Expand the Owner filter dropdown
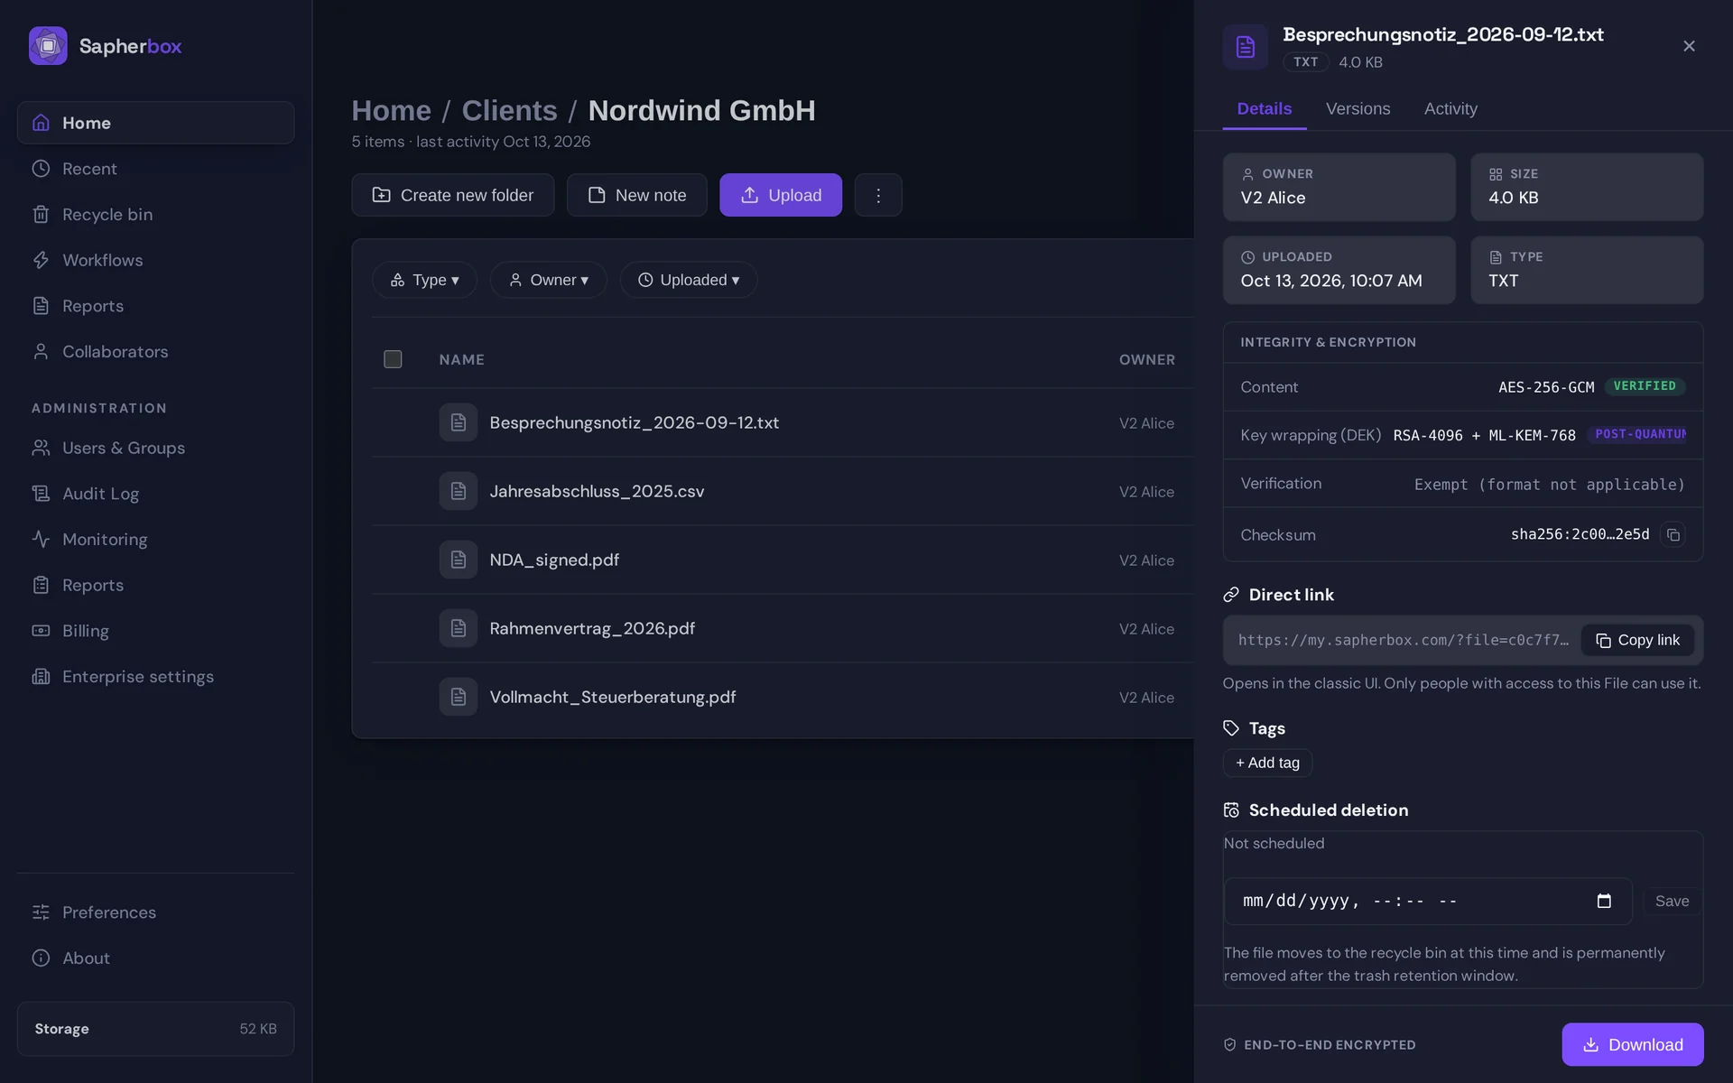Image resolution: width=1733 pixels, height=1083 pixels. pyautogui.click(x=548, y=280)
